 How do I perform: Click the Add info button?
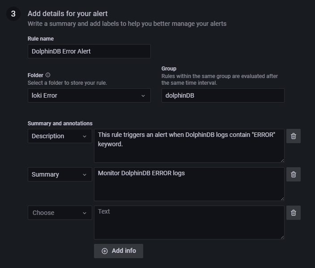[x=119, y=251]
